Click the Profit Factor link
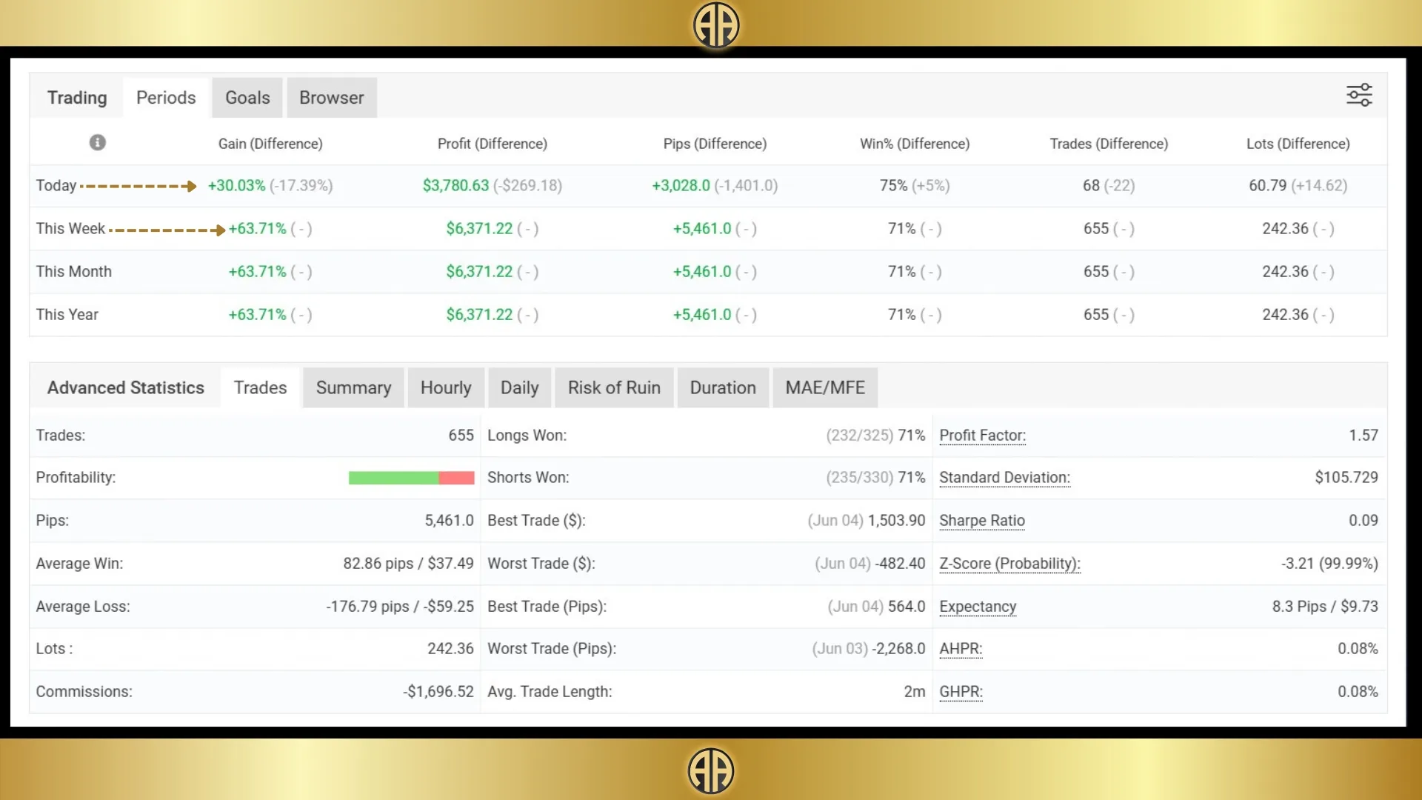This screenshot has height=800, width=1422. pos(982,436)
